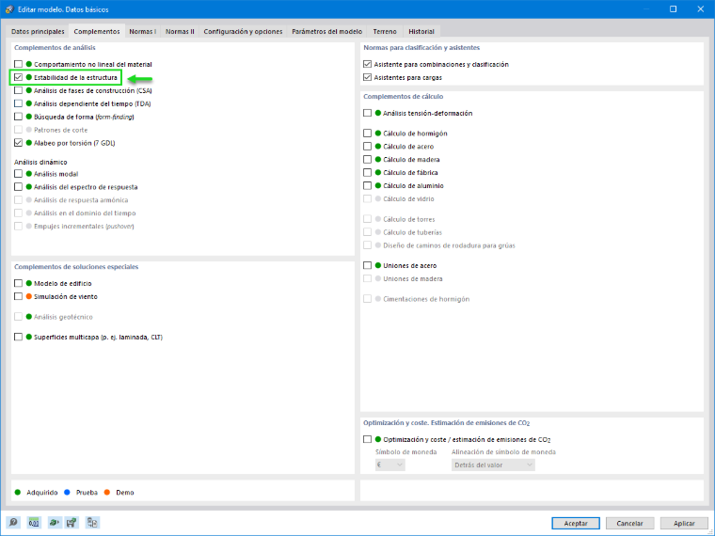This screenshot has height=536, width=715.
Task: Check Análisis del espectro de respuesta
Action: (x=18, y=187)
